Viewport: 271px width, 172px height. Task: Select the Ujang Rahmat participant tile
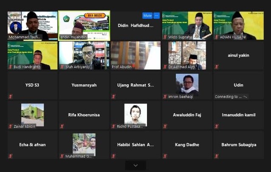135,85
